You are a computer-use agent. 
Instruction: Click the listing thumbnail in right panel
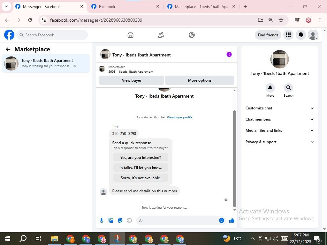tap(279, 59)
